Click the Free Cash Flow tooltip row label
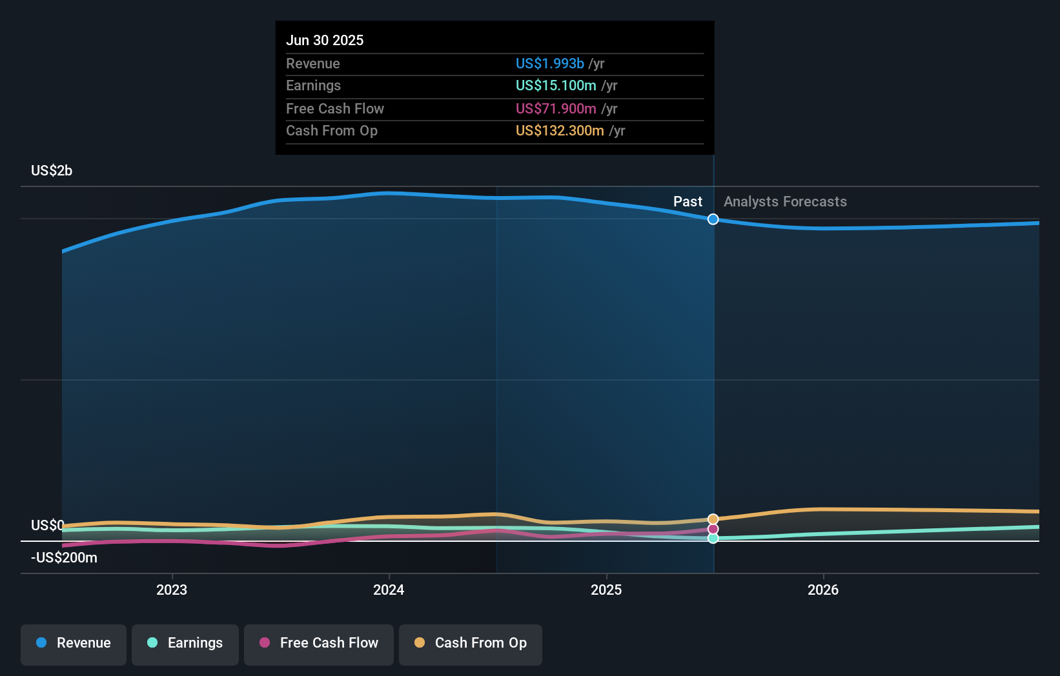This screenshot has width=1060, height=676. tap(335, 108)
